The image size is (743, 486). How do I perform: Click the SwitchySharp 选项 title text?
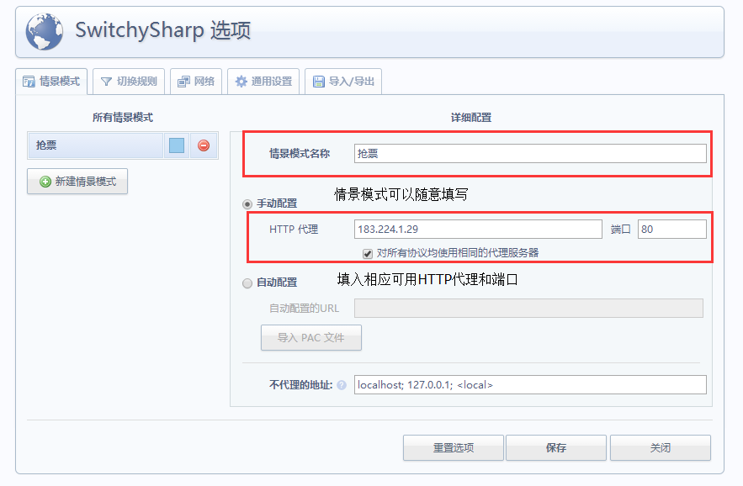[163, 30]
